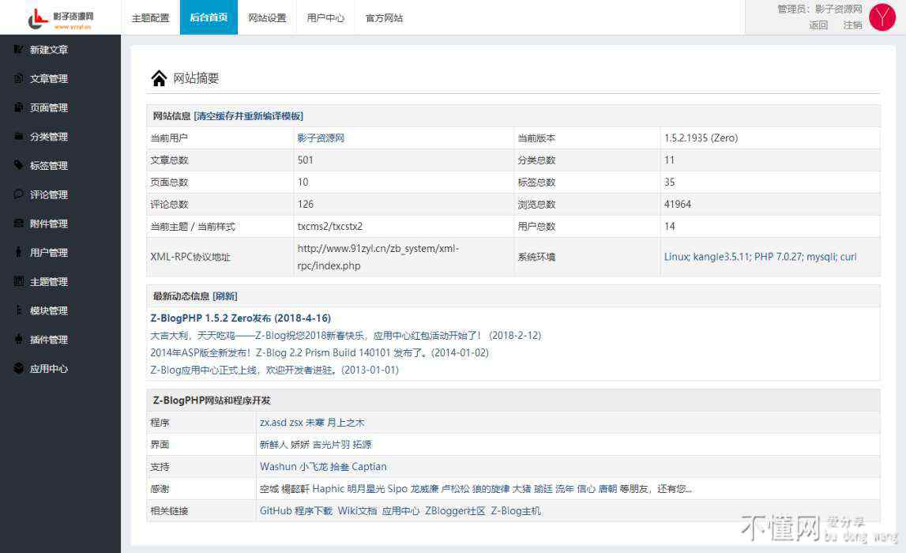
Task: Open Z-BlogPHP 1.5.2 Zero发布 news link
Action: (240, 318)
